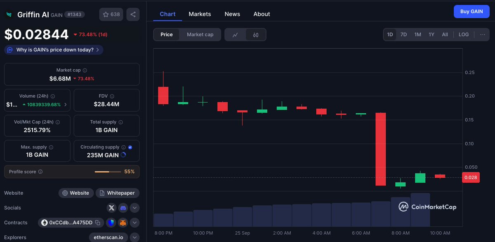
Task: Expand the Explorers dropdown chevron
Action: (134, 237)
